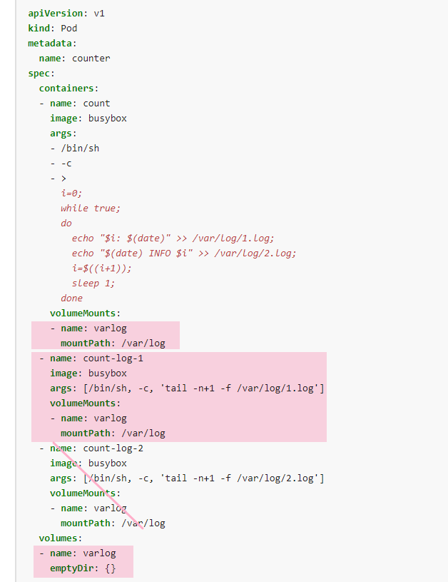The width and height of the screenshot is (448, 582).
Task: Click the echo line writing to 1.log
Action: pos(173,239)
